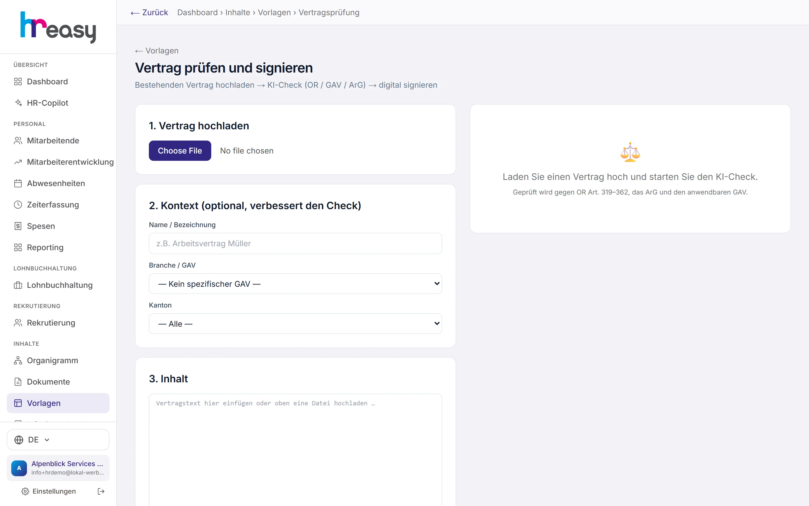Open the DE language dropdown
Viewport: 809px width, 506px height.
pos(58,440)
